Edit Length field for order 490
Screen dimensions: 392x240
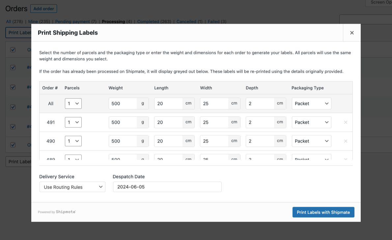[x=169, y=141]
